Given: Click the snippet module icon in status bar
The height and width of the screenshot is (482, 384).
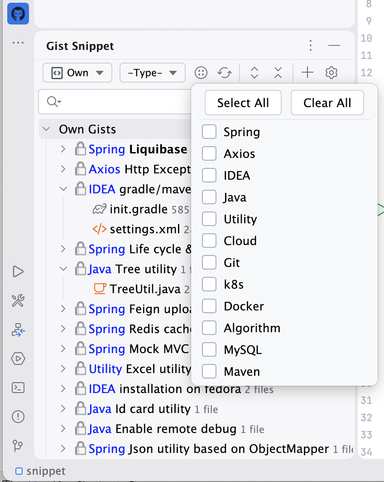Looking at the screenshot, I should pyautogui.click(x=19, y=471).
